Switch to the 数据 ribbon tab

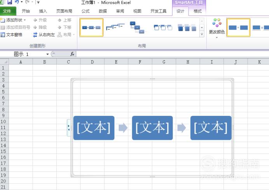point(103,11)
